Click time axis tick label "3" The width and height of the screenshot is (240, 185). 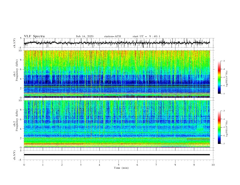81,165
